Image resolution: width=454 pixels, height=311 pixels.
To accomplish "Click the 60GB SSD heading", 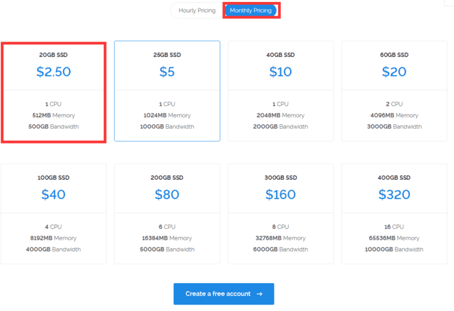I will coord(394,55).
